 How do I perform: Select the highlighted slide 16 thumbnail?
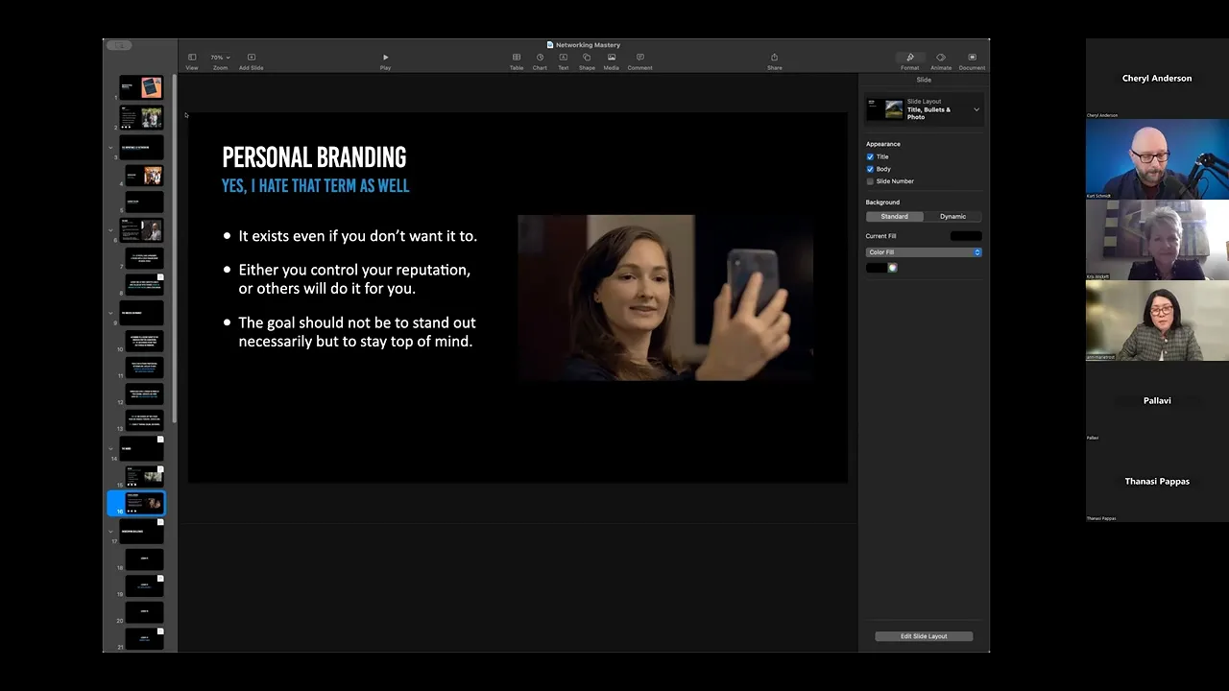click(x=144, y=503)
